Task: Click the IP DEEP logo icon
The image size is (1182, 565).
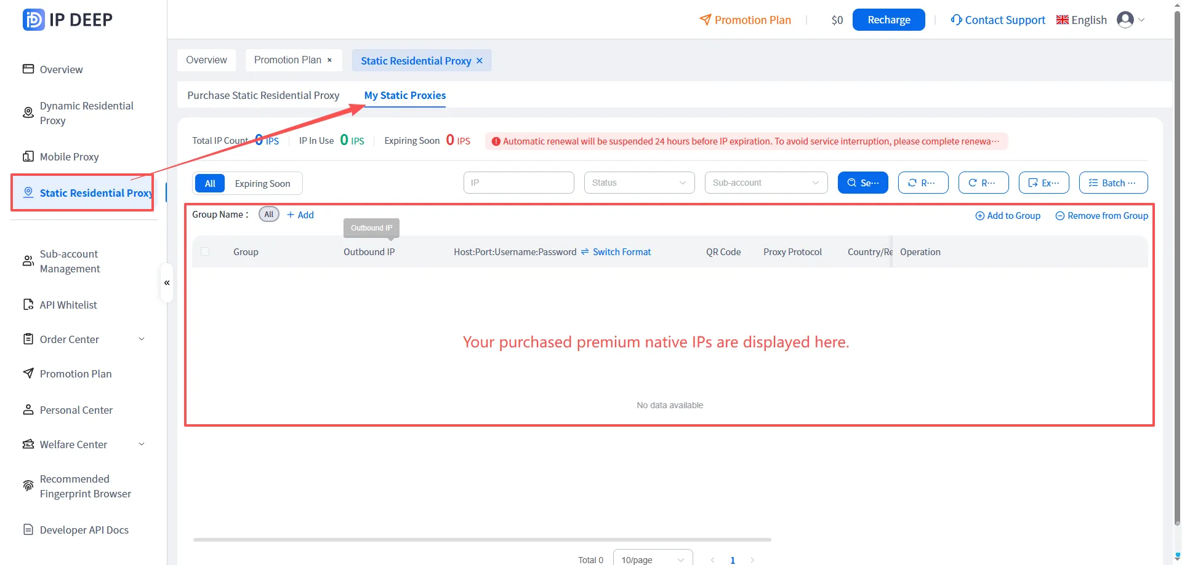Action: [x=33, y=20]
